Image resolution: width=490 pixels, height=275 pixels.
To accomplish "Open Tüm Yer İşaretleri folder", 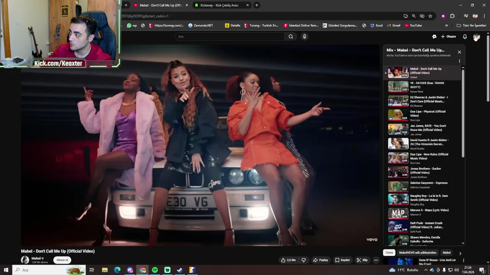I will 471,26.
